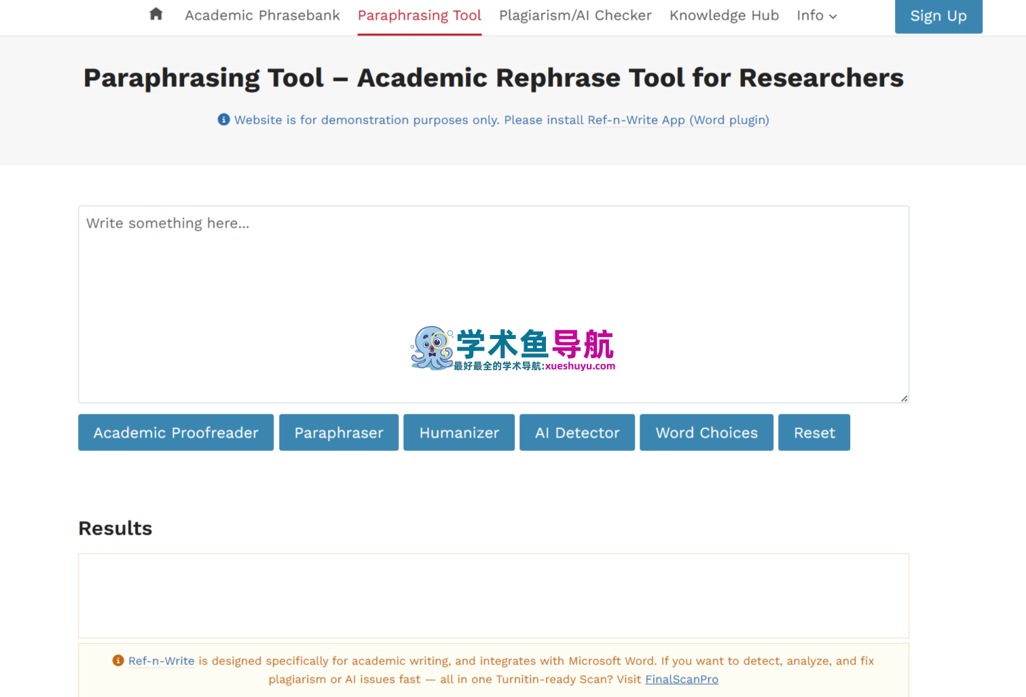Click the octopus mascot logo watermark
The image size is (1026, 697).
(432, 348)
